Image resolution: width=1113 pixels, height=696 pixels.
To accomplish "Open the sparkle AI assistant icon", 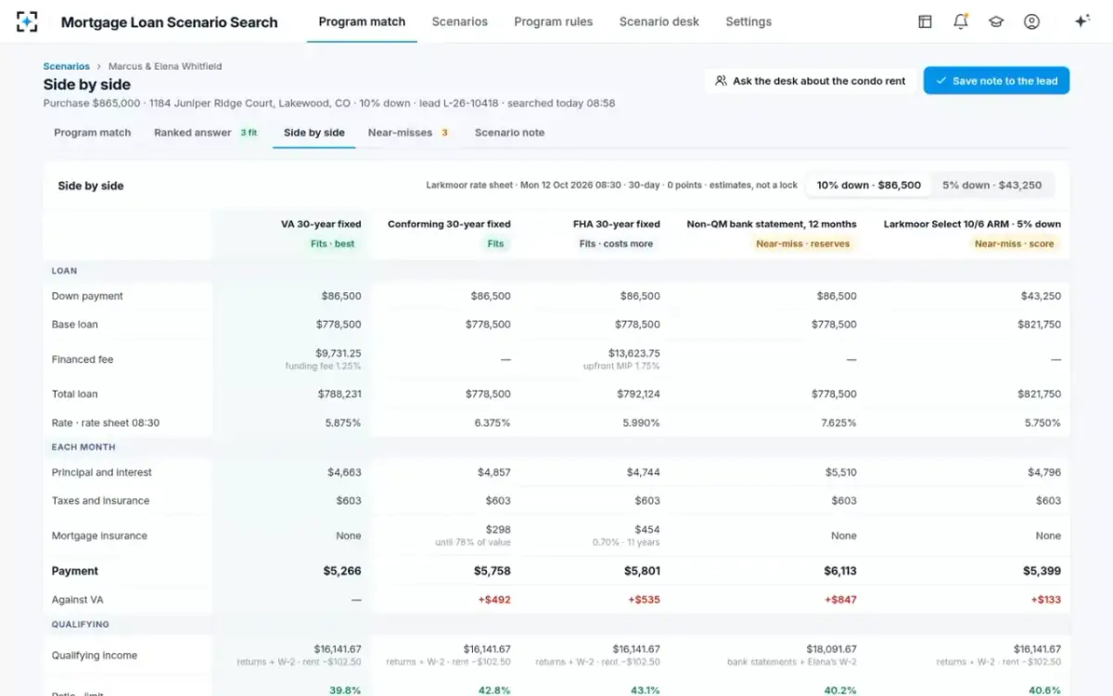I will 1081,21.
